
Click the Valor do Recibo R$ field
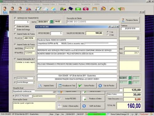point(94,33)
